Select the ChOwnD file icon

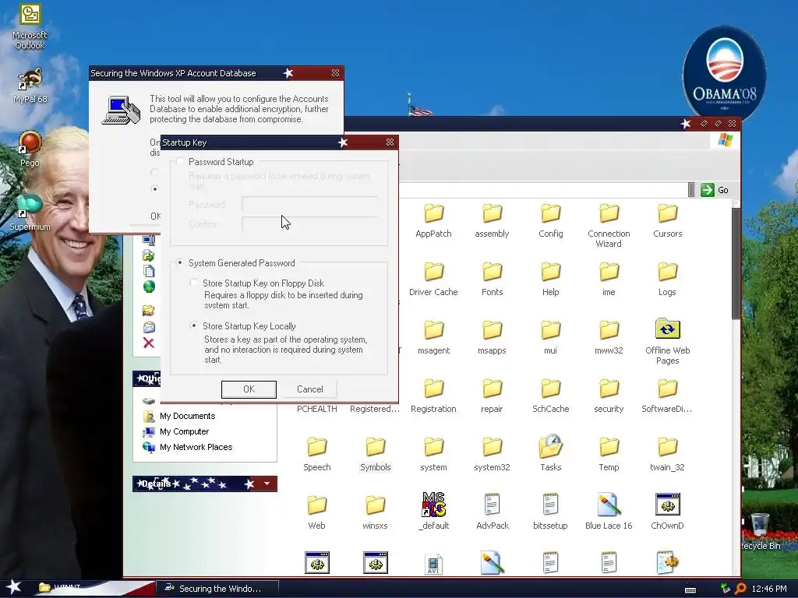coord(668,505)
